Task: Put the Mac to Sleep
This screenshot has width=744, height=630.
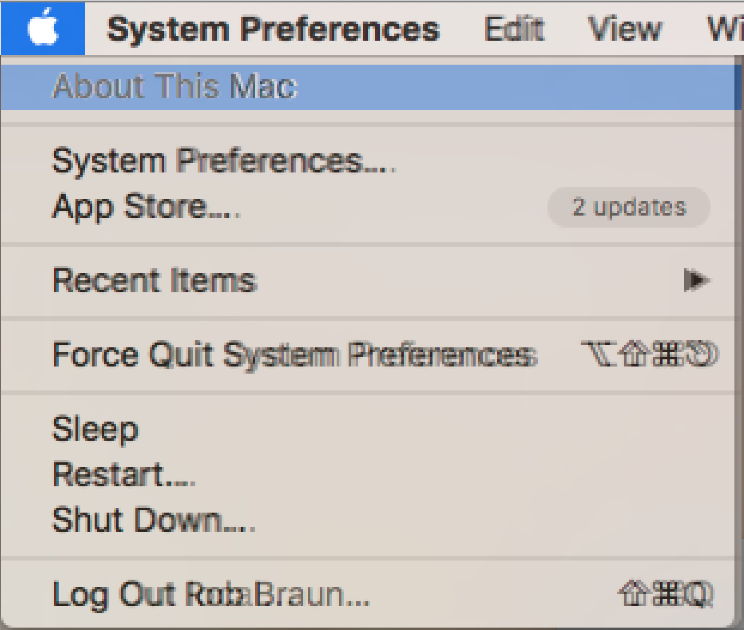Action: point(95,429)
